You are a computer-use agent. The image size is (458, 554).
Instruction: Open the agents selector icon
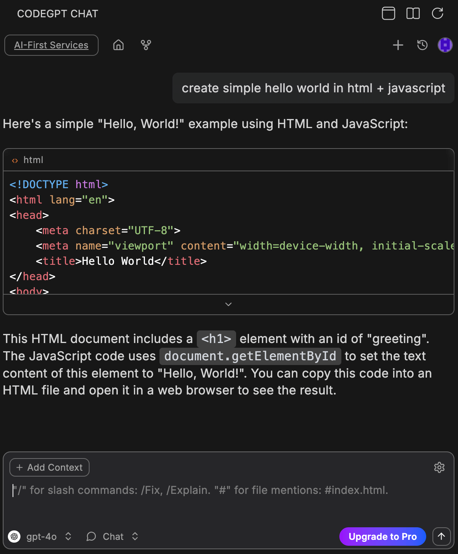145,45
